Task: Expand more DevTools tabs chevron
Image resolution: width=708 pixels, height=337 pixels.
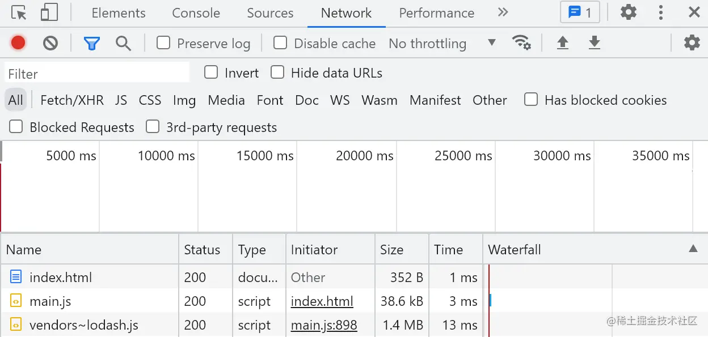Action: pyautogui.click(x=503, y=12)
